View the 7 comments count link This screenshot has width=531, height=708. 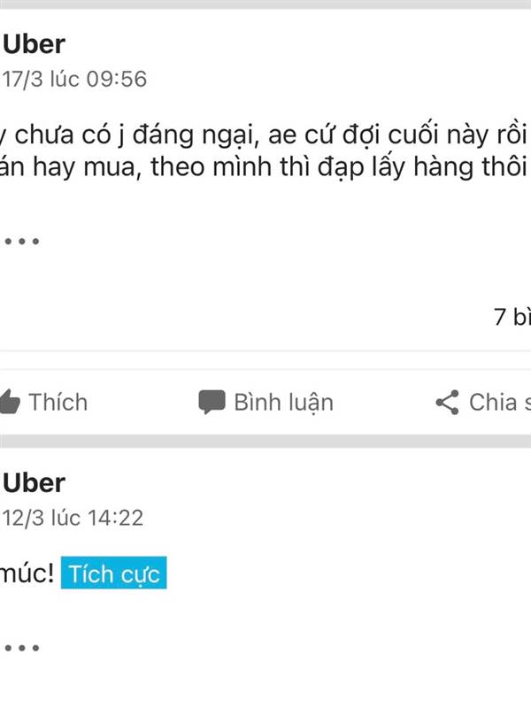pos(512,317)
